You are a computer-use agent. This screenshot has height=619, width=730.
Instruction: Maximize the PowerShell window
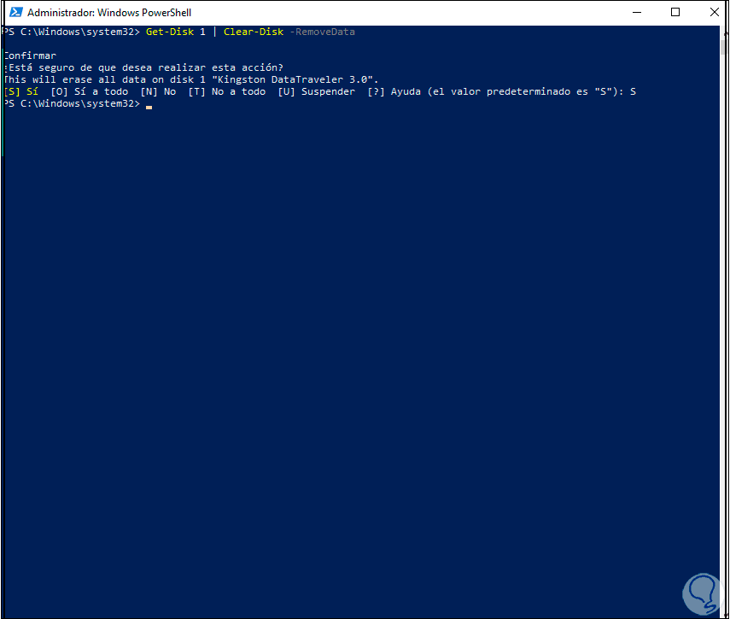click(x=675, y=13)
